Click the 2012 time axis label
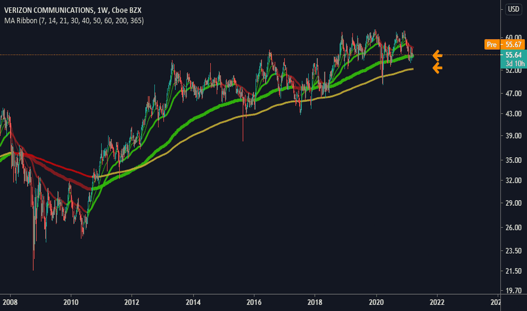Image resolution: width=527 pixels, height=311 pixels. (x=132, y=303)
